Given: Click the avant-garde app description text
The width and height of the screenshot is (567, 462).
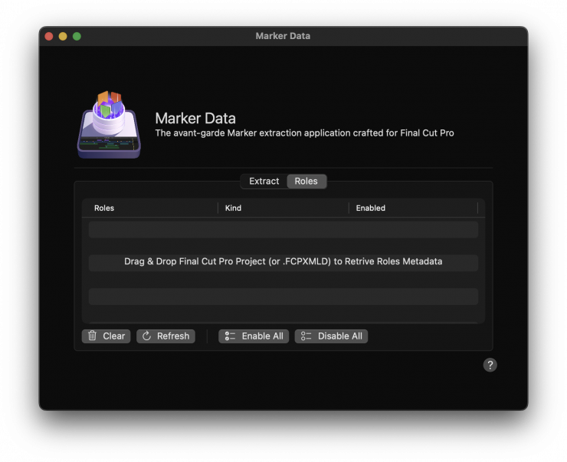Looking at the screenshot, I should pyautogui.click(x=304, y=133).
